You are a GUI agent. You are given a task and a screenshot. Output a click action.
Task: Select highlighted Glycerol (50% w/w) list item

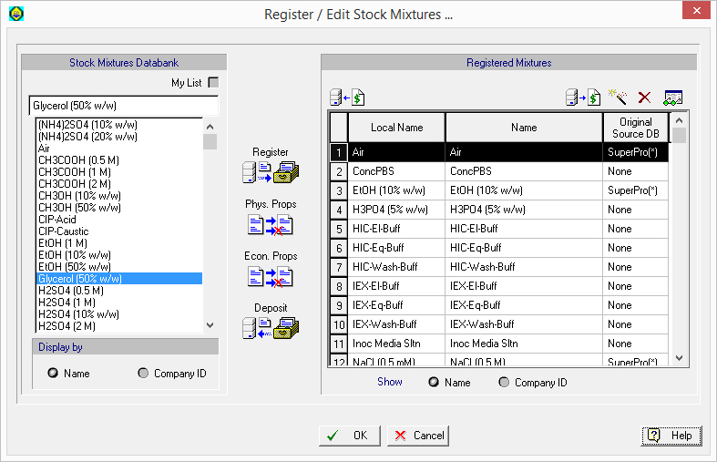click(118, 279)
